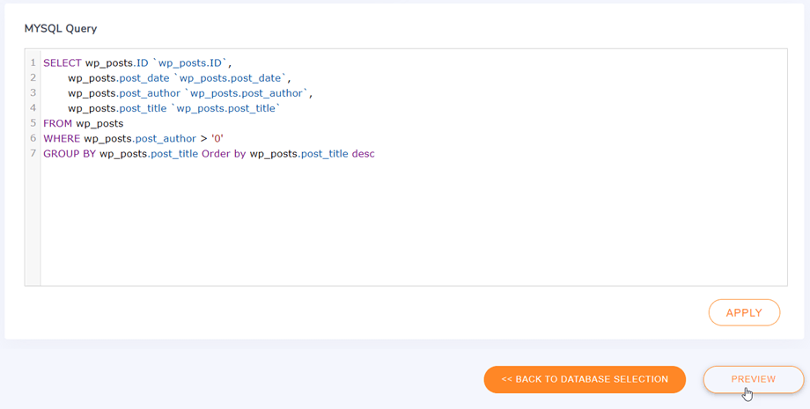The image size is (810, 409).
Task: Click the MYSQL Query heading label
Action: tap(61, 28)
